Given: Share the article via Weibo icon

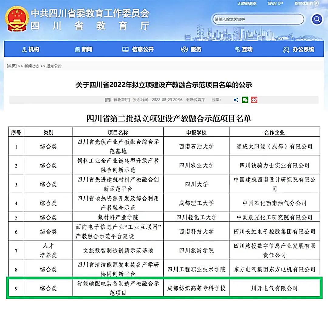Looking at the screenshot, I should point(254,100).
